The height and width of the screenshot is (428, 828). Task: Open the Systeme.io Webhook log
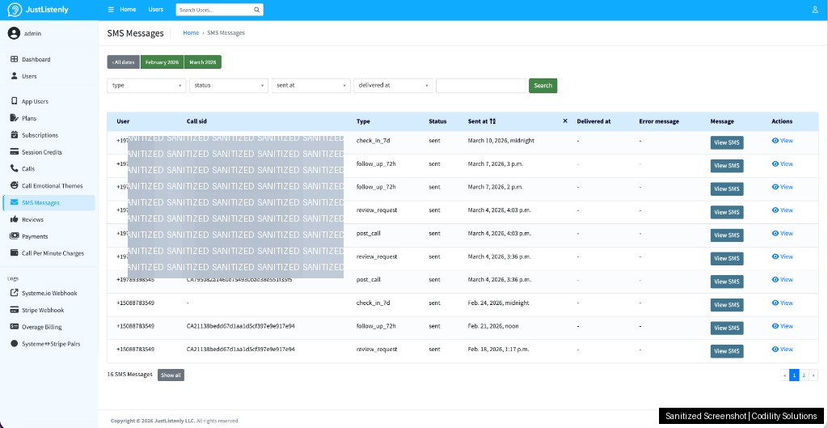[x=49, y=293]
